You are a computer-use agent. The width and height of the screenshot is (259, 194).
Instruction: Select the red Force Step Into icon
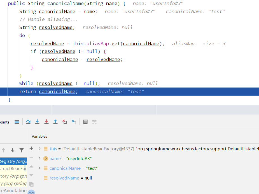tap(46, 122)
